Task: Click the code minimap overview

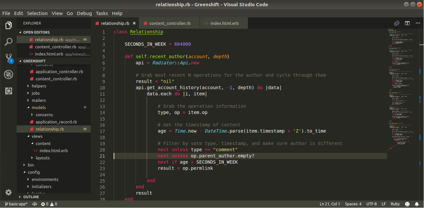Action: pos(403,90)
